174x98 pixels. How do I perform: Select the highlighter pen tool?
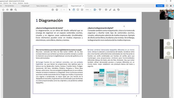110,10
